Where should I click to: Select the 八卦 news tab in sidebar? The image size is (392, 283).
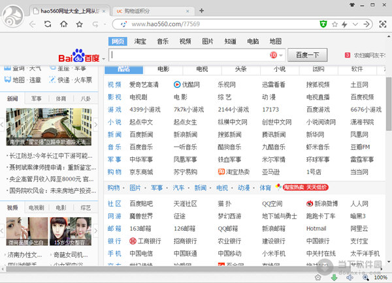point(86,99)
